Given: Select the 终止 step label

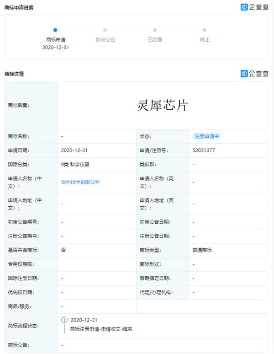Looking at the screenshot, I should (205, 40).
